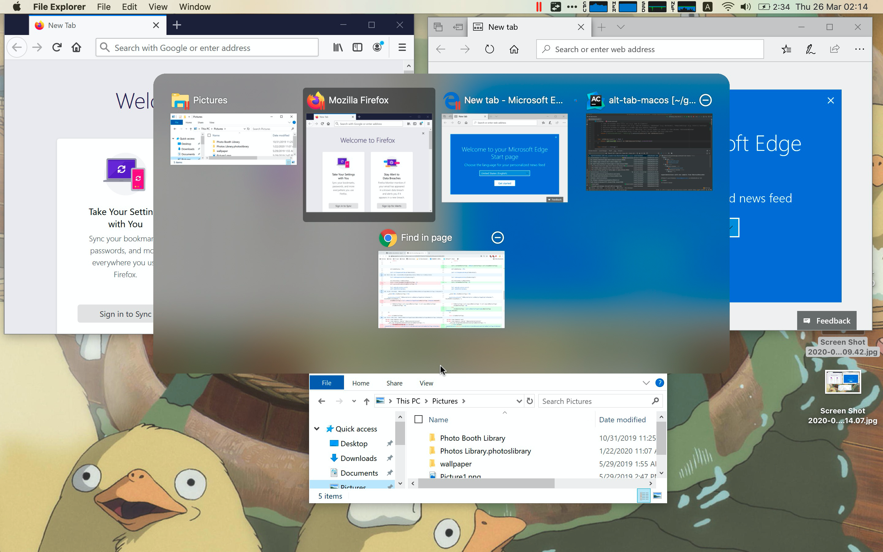883x552 pixels.
Task: Toggle Firefox sidebar icon
Action: [x=357, y=48]
